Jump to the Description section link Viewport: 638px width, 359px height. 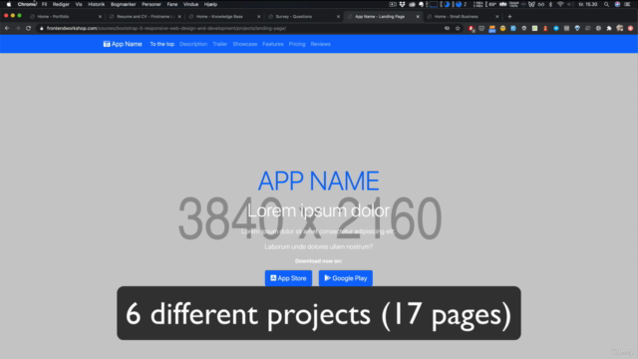tap(193, 44)
